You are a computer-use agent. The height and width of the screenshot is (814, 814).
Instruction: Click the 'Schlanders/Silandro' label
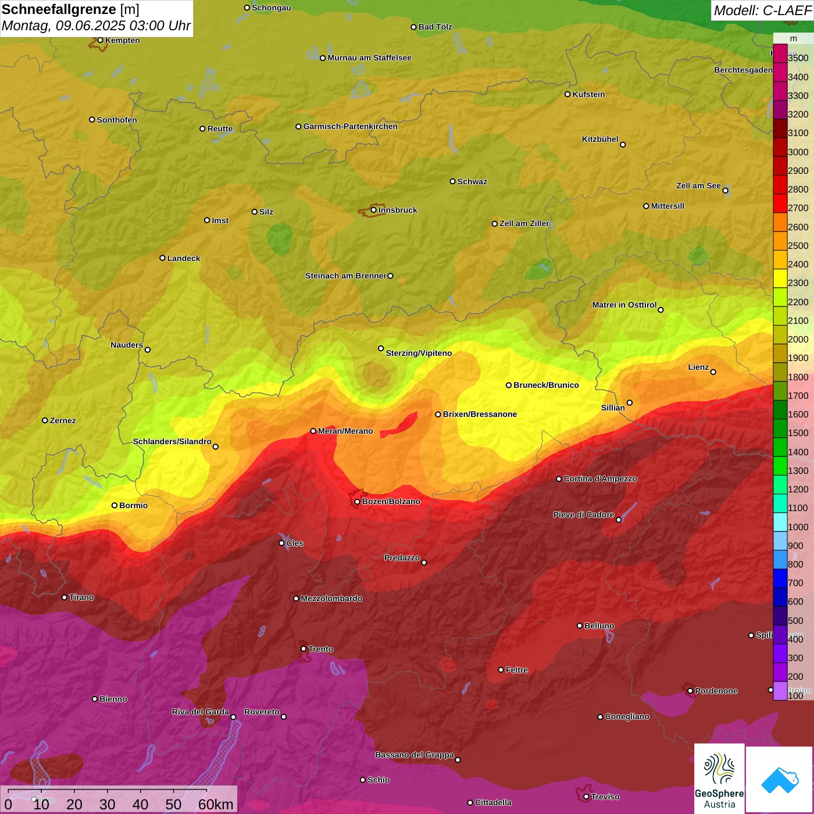(x=172, y=441)
